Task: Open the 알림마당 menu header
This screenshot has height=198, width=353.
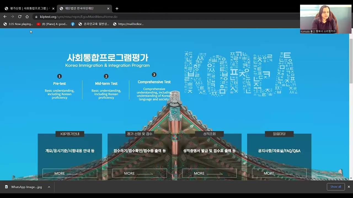Action: 279,134
